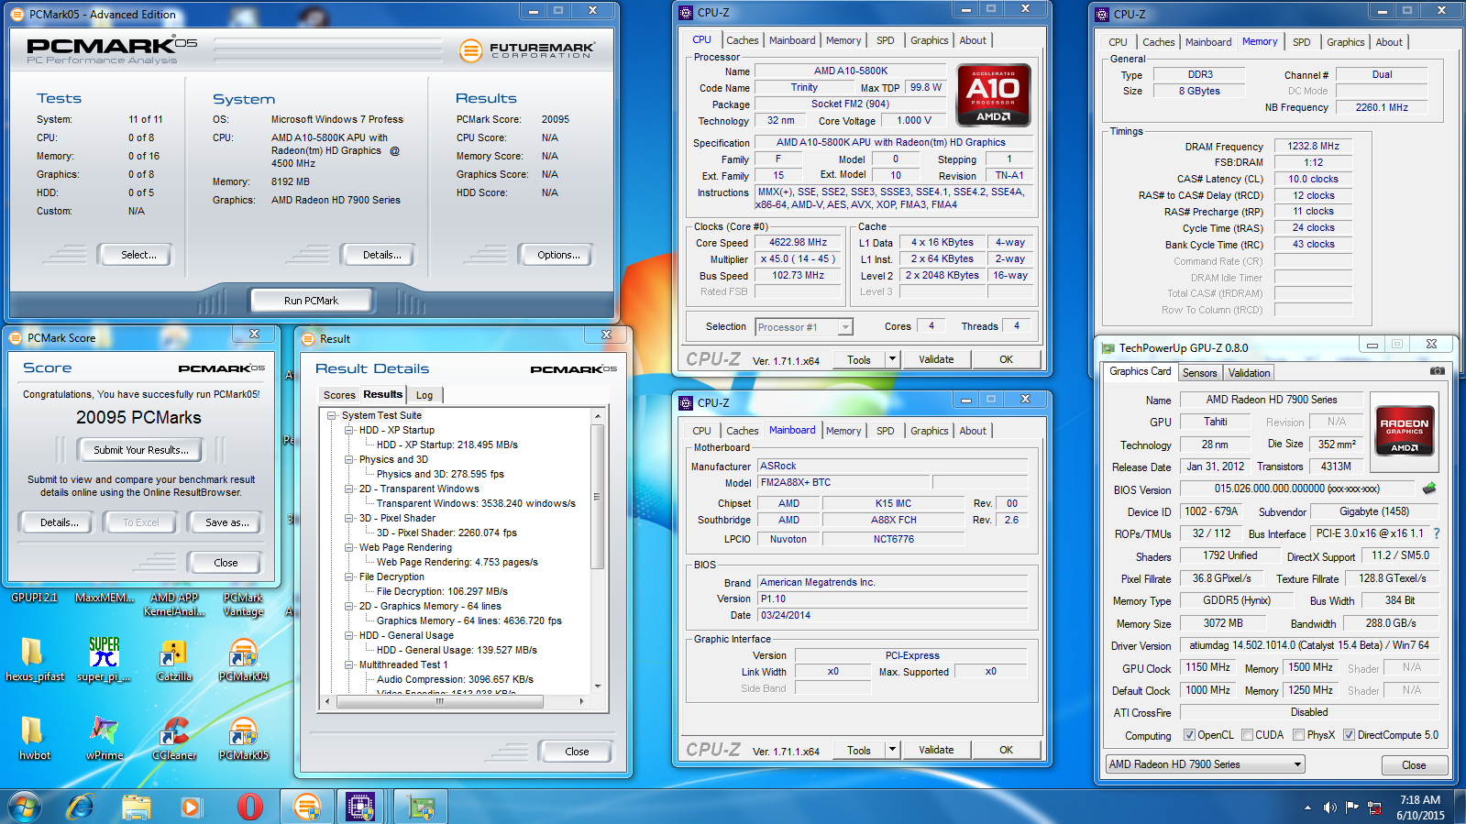The height and width of the screenshot is (824, 1466).
Task: Toggle the PhysX checkbox in GPU-Z
Action: (1298, 734)
